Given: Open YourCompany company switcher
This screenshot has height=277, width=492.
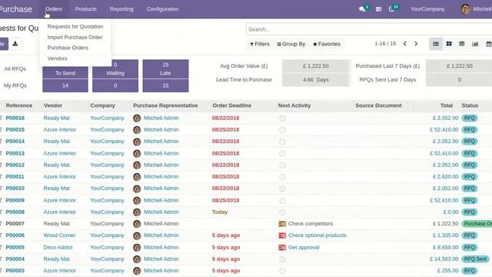Looking at the screenshot, I should click(427, 9).
